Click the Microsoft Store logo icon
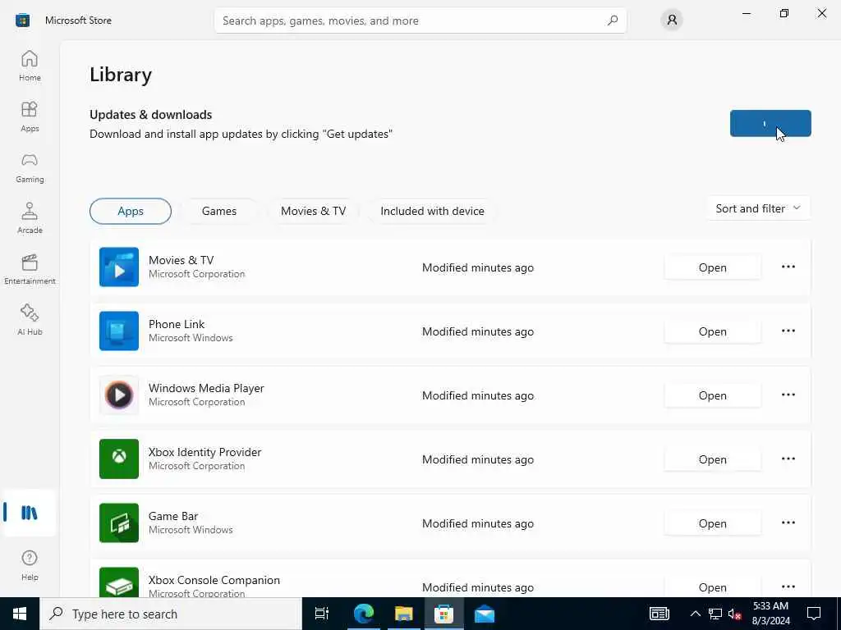This screenshot has height=630, width=841. click(22, 21)
